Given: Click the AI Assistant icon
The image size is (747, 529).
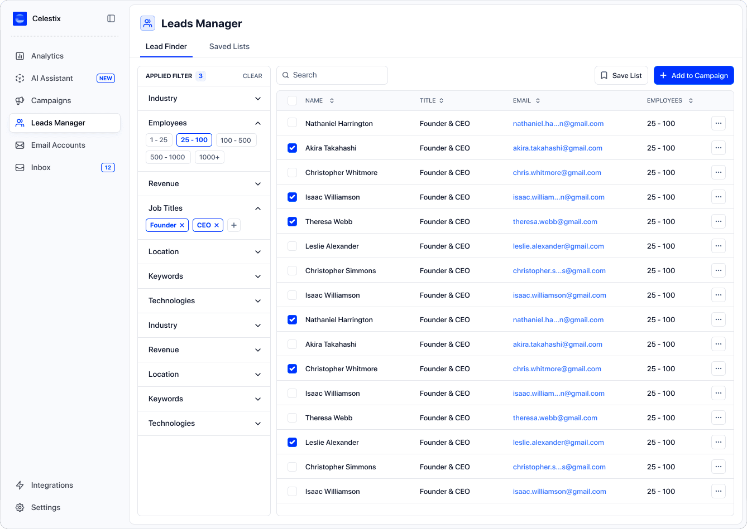Looking at the screenshot, I should (20, 78).
